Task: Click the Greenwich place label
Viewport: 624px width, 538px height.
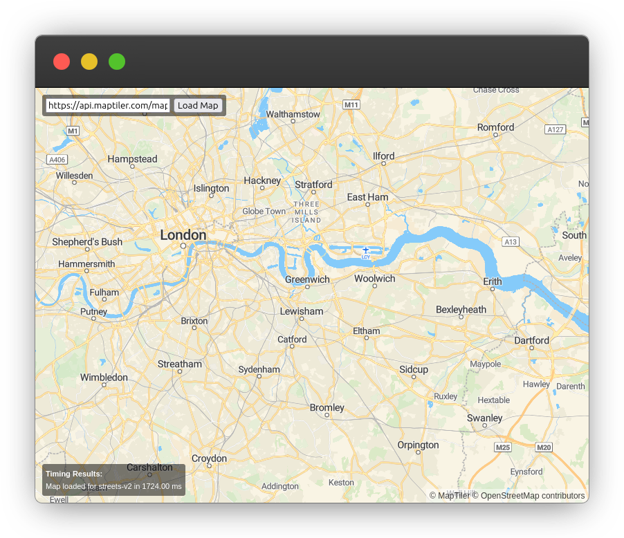Action: 307,279
